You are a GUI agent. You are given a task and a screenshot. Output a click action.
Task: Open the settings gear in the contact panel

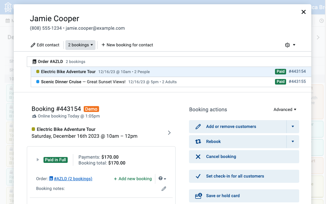(287, 45)
